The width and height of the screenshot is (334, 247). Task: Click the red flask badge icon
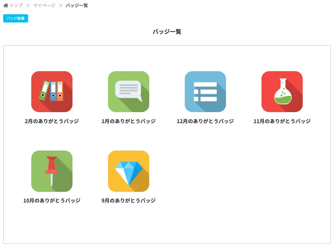282,91
